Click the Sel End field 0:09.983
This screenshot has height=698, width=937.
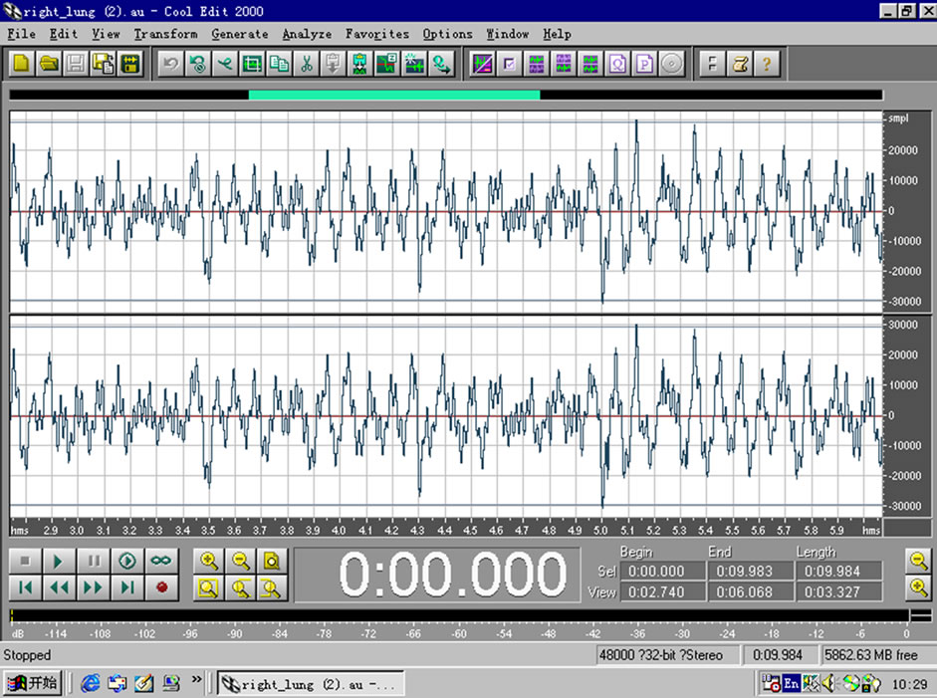pos(751,572)
